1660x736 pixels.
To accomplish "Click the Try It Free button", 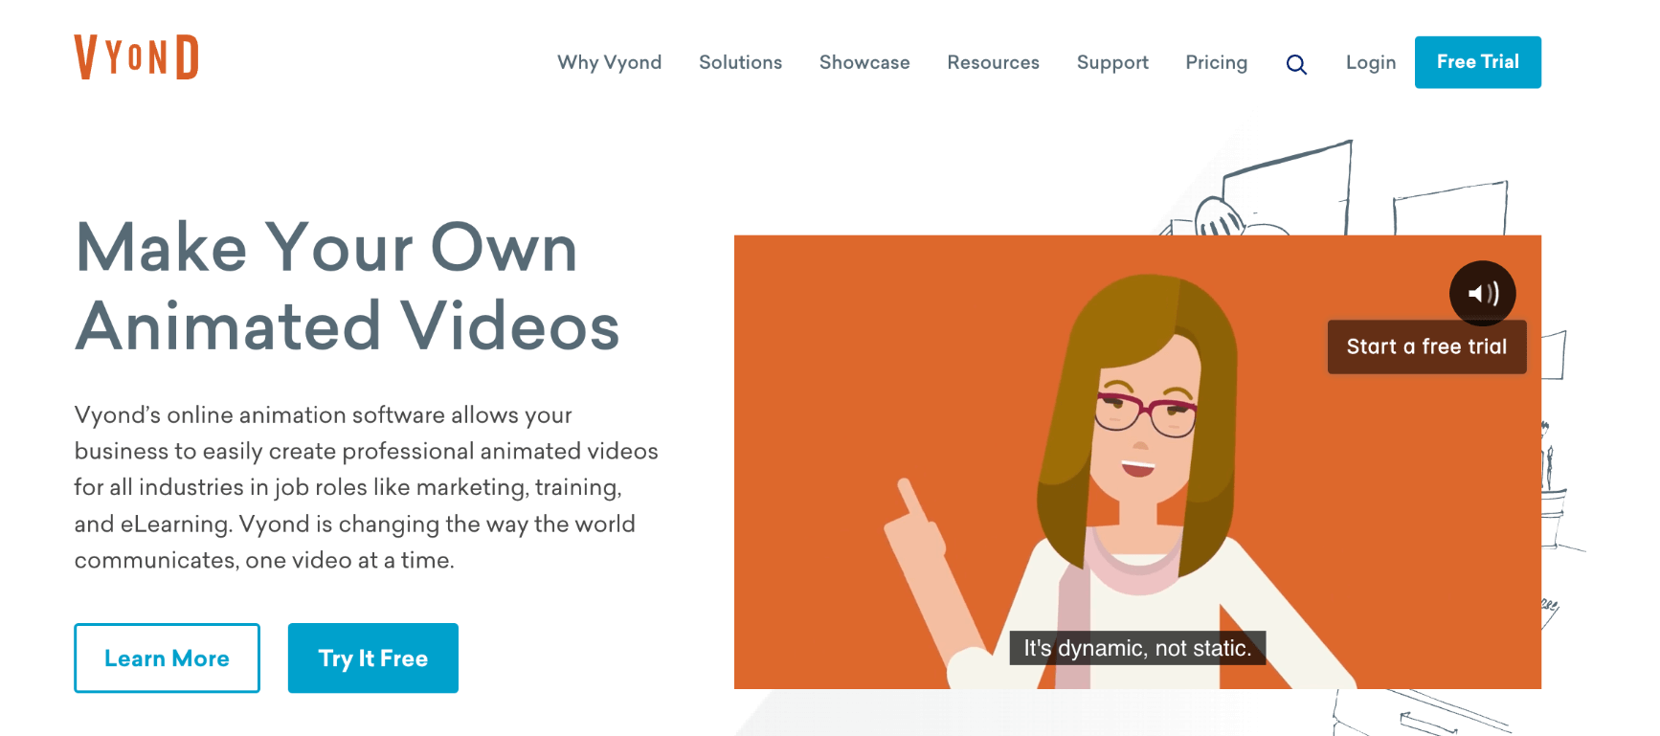I will tap(372, 658).
